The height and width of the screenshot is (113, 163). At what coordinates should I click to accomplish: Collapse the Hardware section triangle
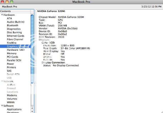click(x=2, y=15)
